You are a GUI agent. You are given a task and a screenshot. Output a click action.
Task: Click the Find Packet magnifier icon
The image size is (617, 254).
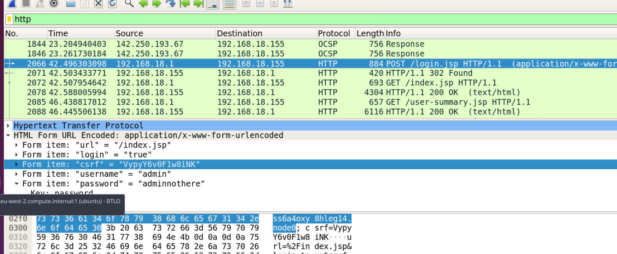pyautogui.click(x=129, y=3)
